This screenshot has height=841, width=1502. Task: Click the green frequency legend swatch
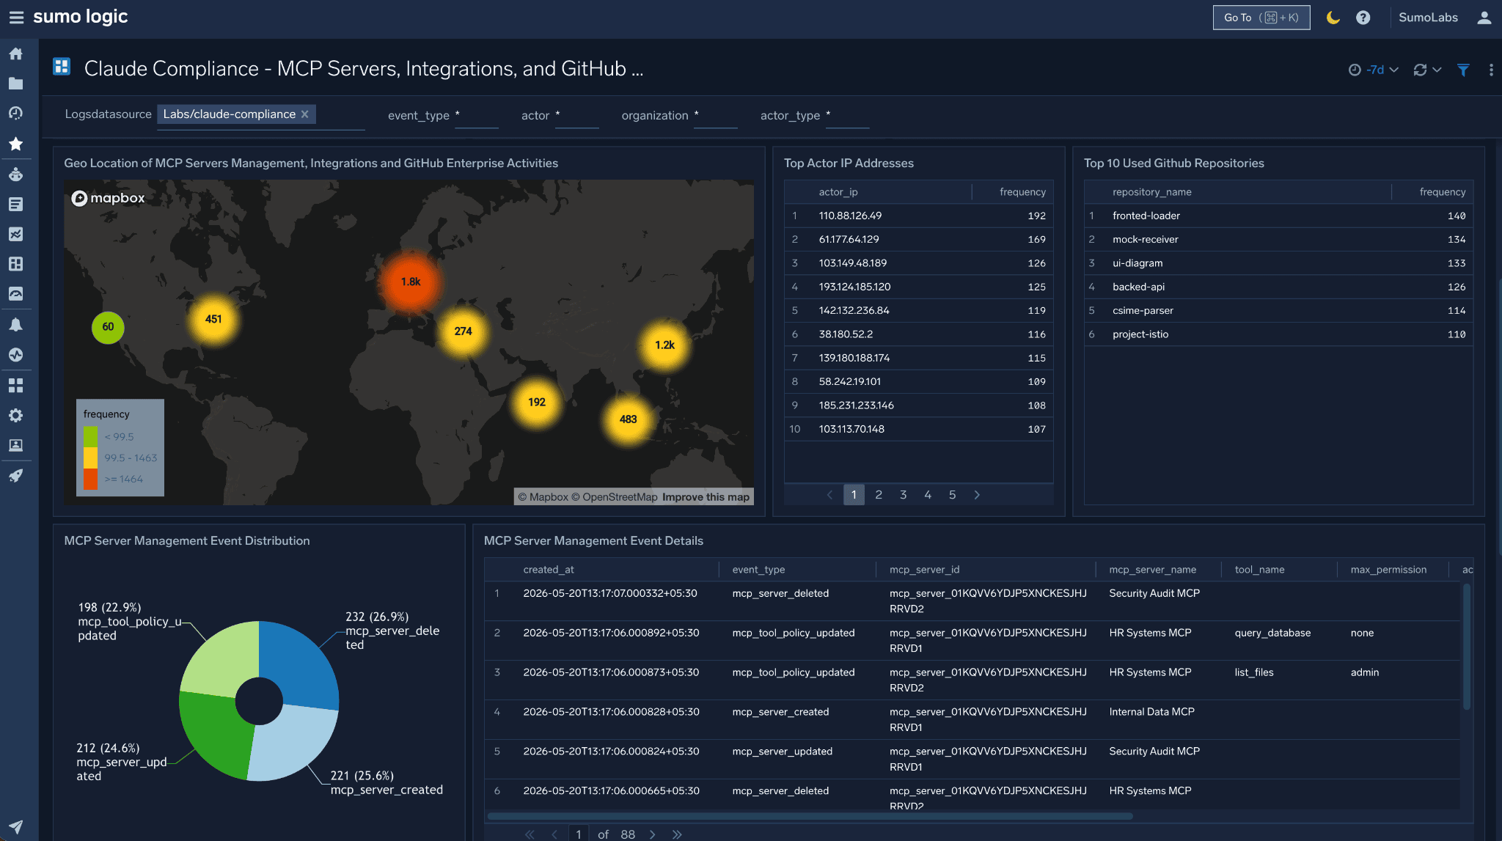(x=90, y=436)
